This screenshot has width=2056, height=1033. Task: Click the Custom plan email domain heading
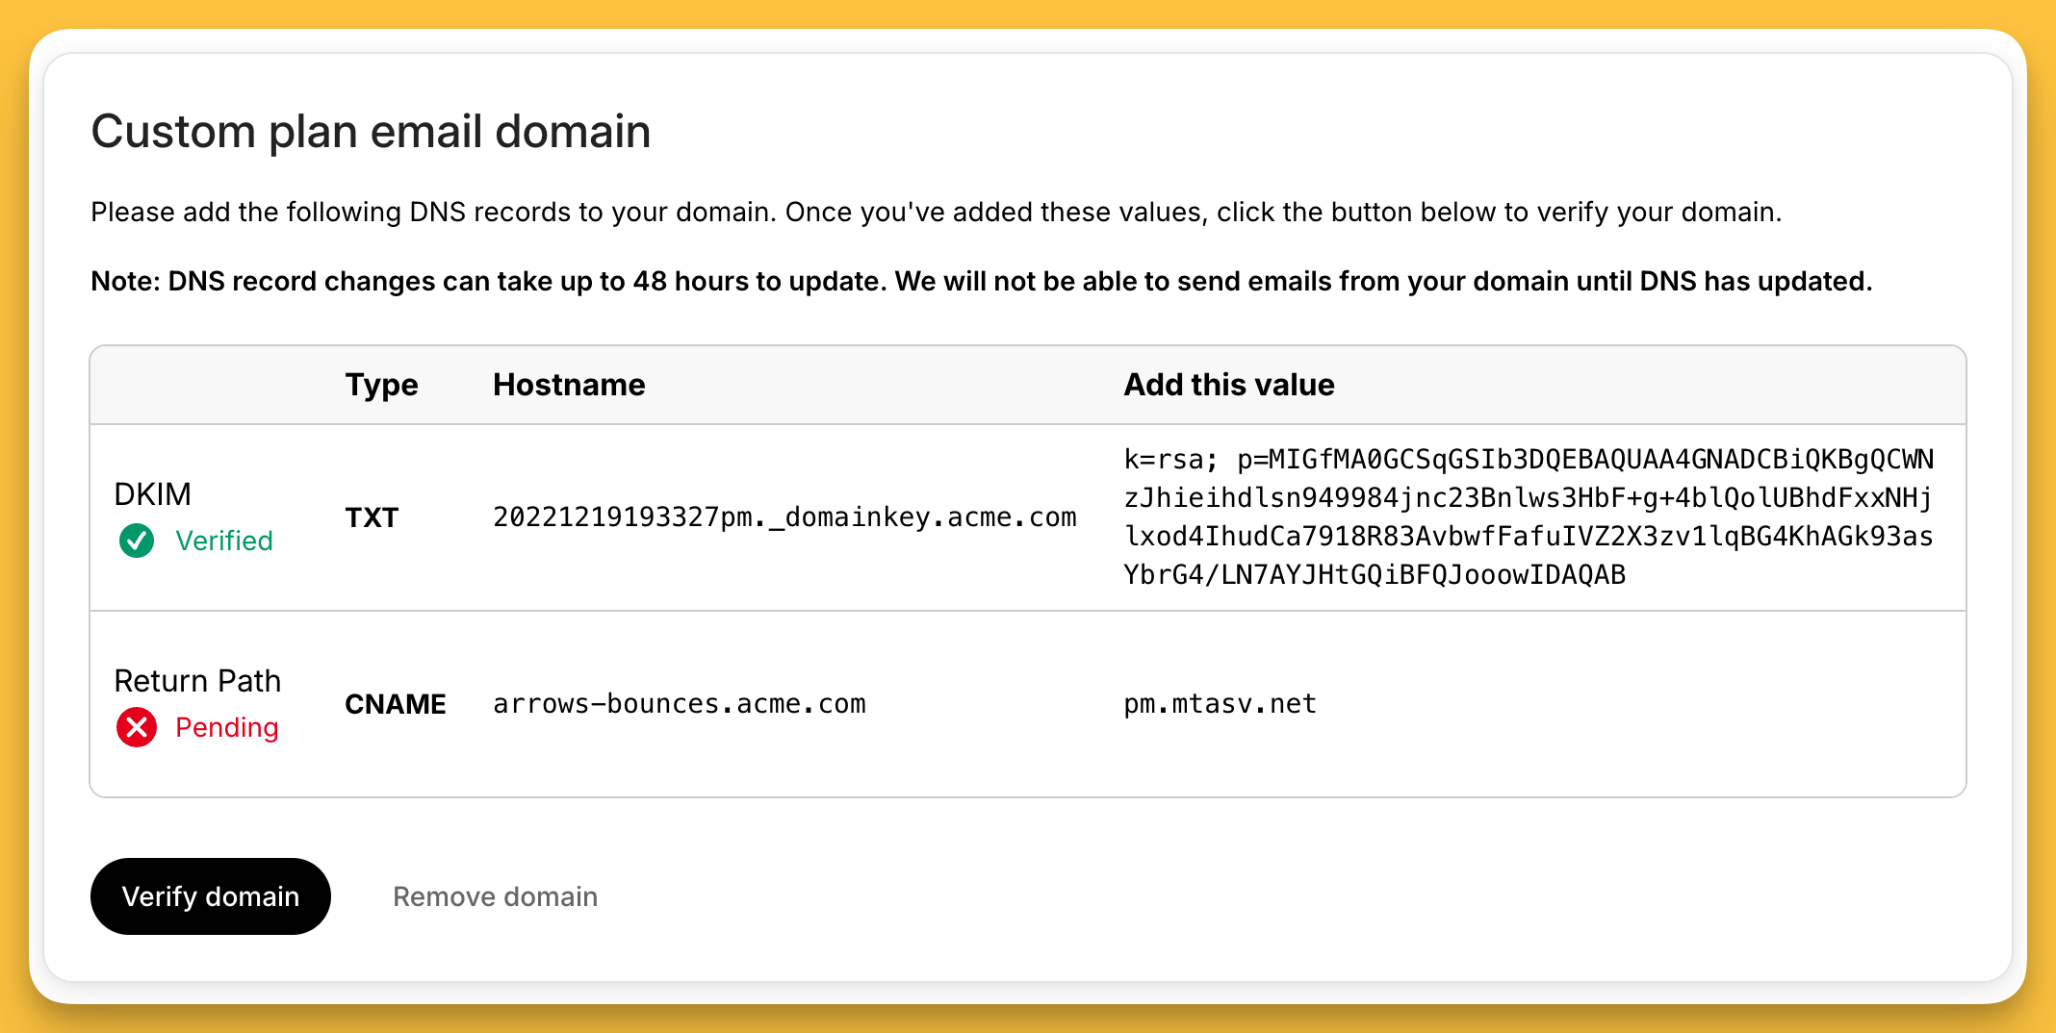point(371,132)
